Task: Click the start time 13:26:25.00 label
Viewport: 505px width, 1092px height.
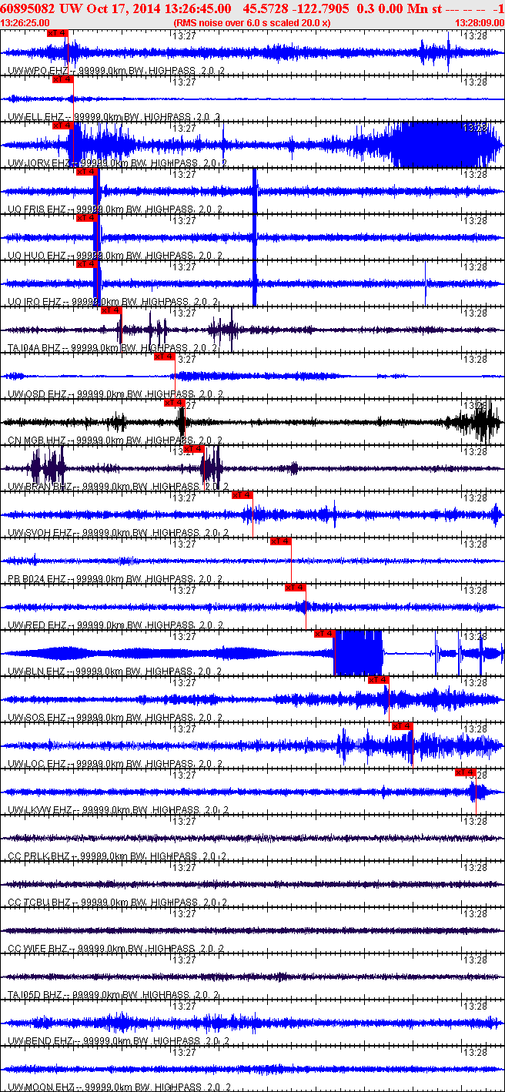Action: point(25,23)
